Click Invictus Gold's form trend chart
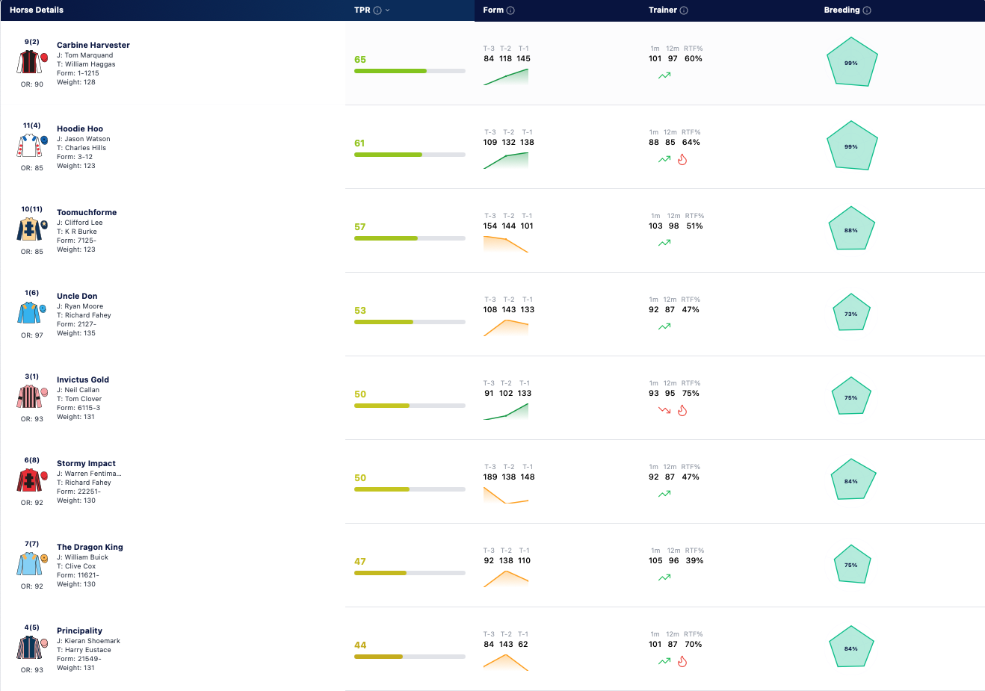 pos(506,412)
